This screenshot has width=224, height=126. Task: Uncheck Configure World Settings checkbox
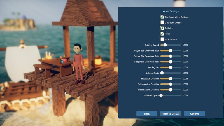coord(162,17)
